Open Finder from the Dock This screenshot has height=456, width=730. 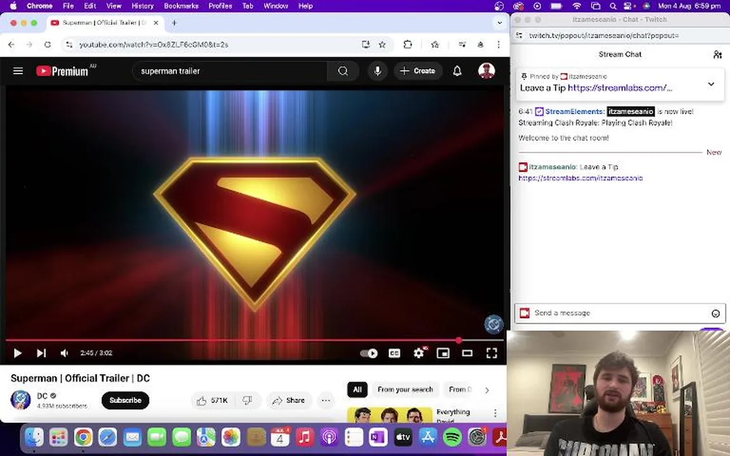point(34,438)
